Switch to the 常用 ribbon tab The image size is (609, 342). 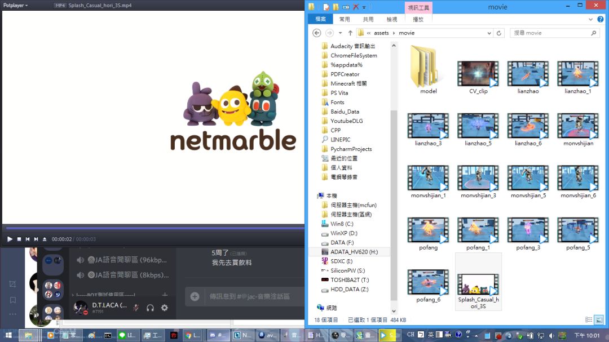pyautogui.click(x=345, y=19)
